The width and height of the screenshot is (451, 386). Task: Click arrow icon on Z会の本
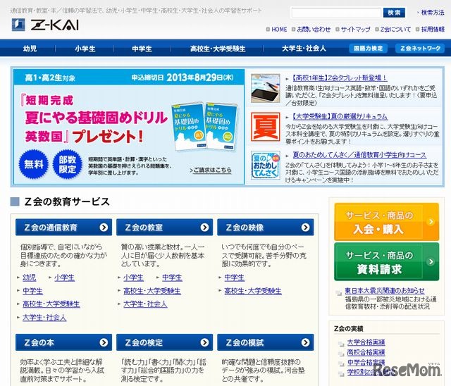[x=104, y=342]
